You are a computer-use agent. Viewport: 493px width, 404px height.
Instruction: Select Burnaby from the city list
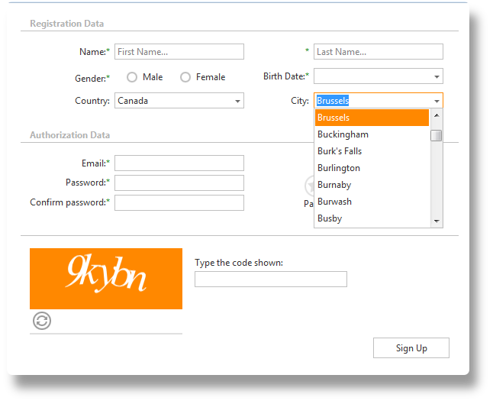372,185
